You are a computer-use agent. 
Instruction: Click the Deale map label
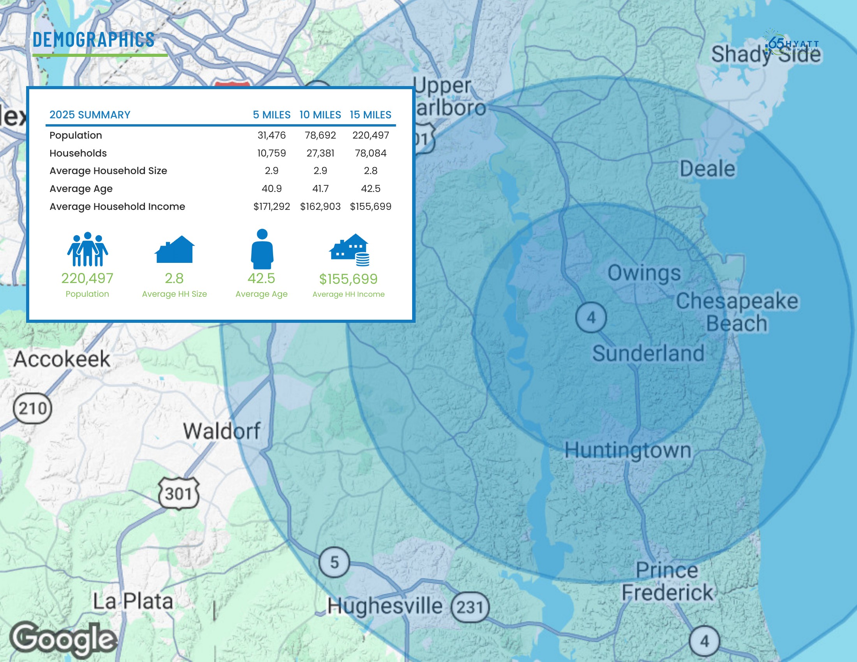point(707,169)
